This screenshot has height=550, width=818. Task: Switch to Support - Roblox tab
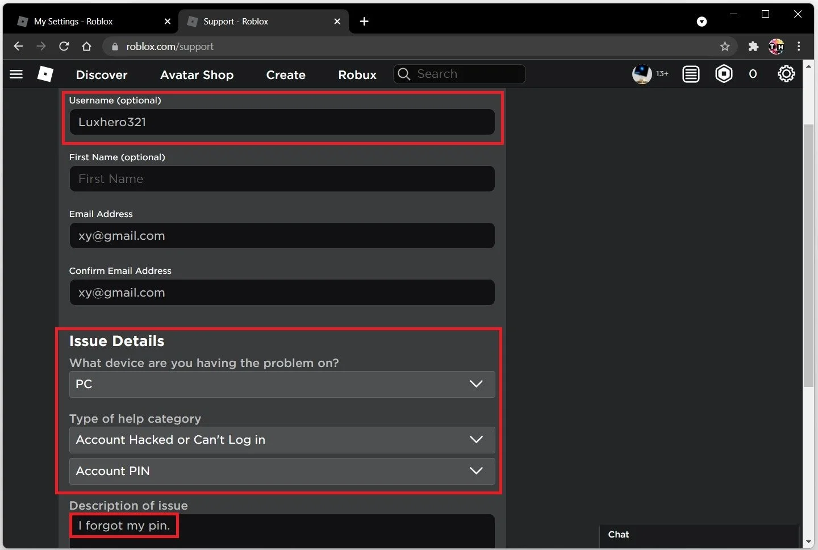[263, 22]
